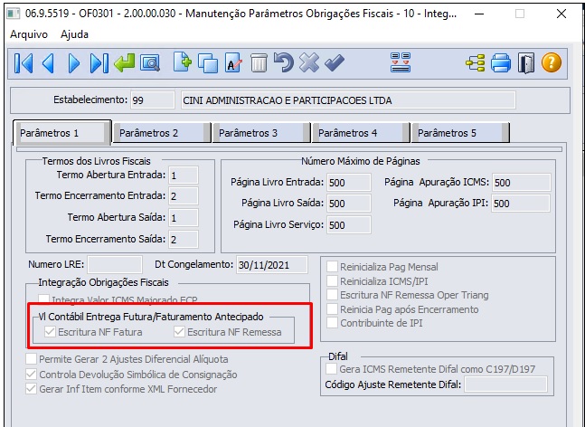Click the Termo Encerramento Saída field

[x=184, y=239]
